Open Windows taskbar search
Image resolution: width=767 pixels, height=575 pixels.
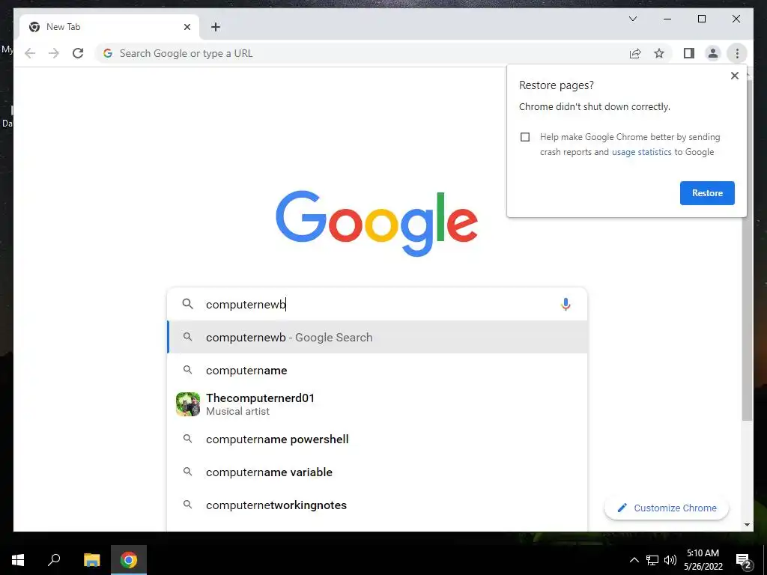click(54, 560)
